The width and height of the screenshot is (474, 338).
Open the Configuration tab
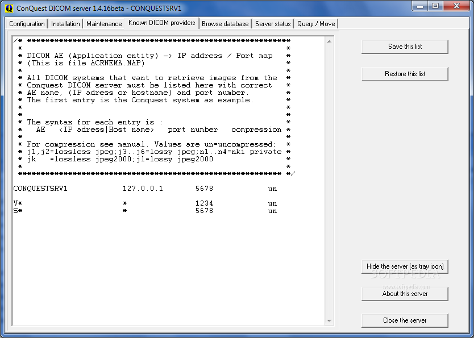(x=27, y=24)
